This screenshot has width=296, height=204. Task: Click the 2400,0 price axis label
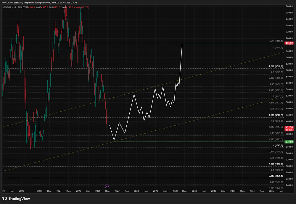click(289, 185)
